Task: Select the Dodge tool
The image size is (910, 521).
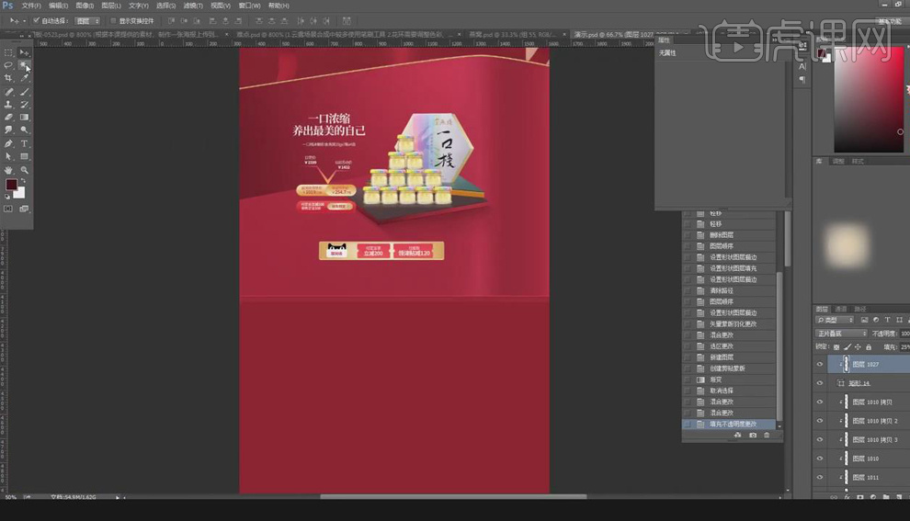Action: point(24,130)
